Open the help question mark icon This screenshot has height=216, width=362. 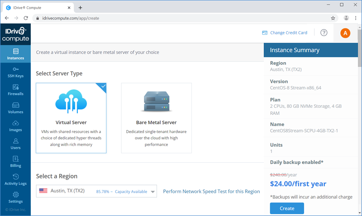[324, 32]
